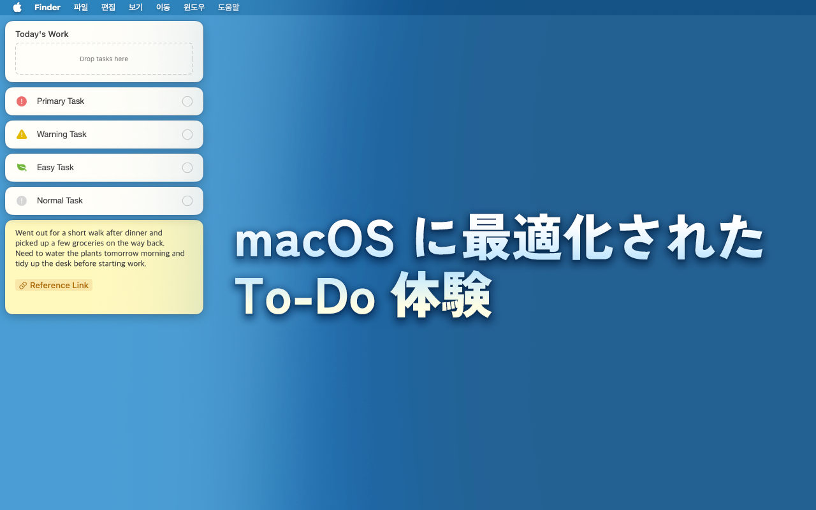Viewport: 816px width, 510px height.
Task: Complete the Normal Task checkbox
Action: (x=187, y=201)
